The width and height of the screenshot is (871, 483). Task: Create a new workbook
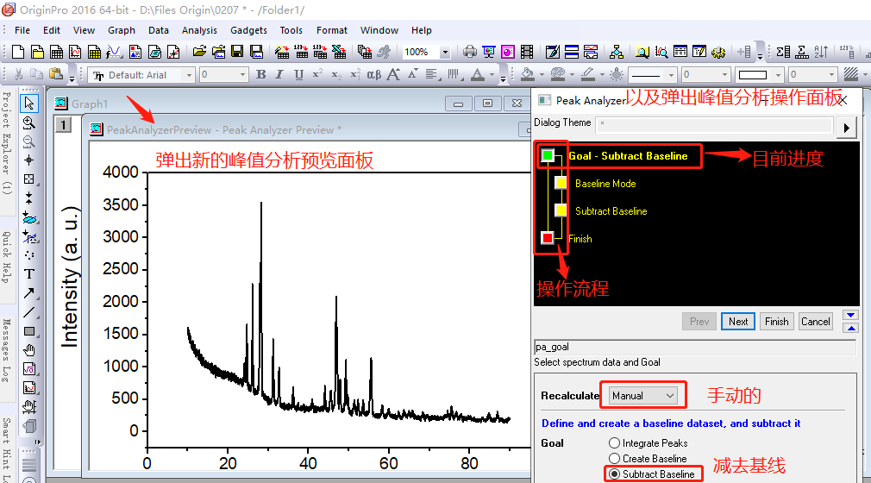point(56,53)
